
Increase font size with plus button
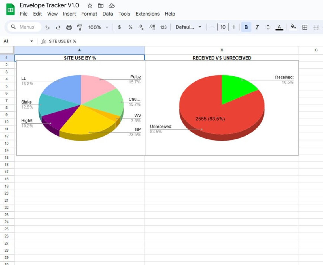[234, 27]
